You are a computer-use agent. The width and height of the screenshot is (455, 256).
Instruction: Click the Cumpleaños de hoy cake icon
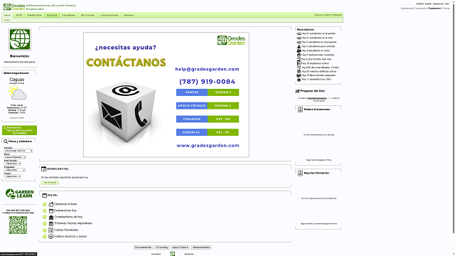click(51, 217)
